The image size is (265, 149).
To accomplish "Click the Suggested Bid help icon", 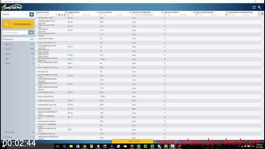I will point(98,12).
